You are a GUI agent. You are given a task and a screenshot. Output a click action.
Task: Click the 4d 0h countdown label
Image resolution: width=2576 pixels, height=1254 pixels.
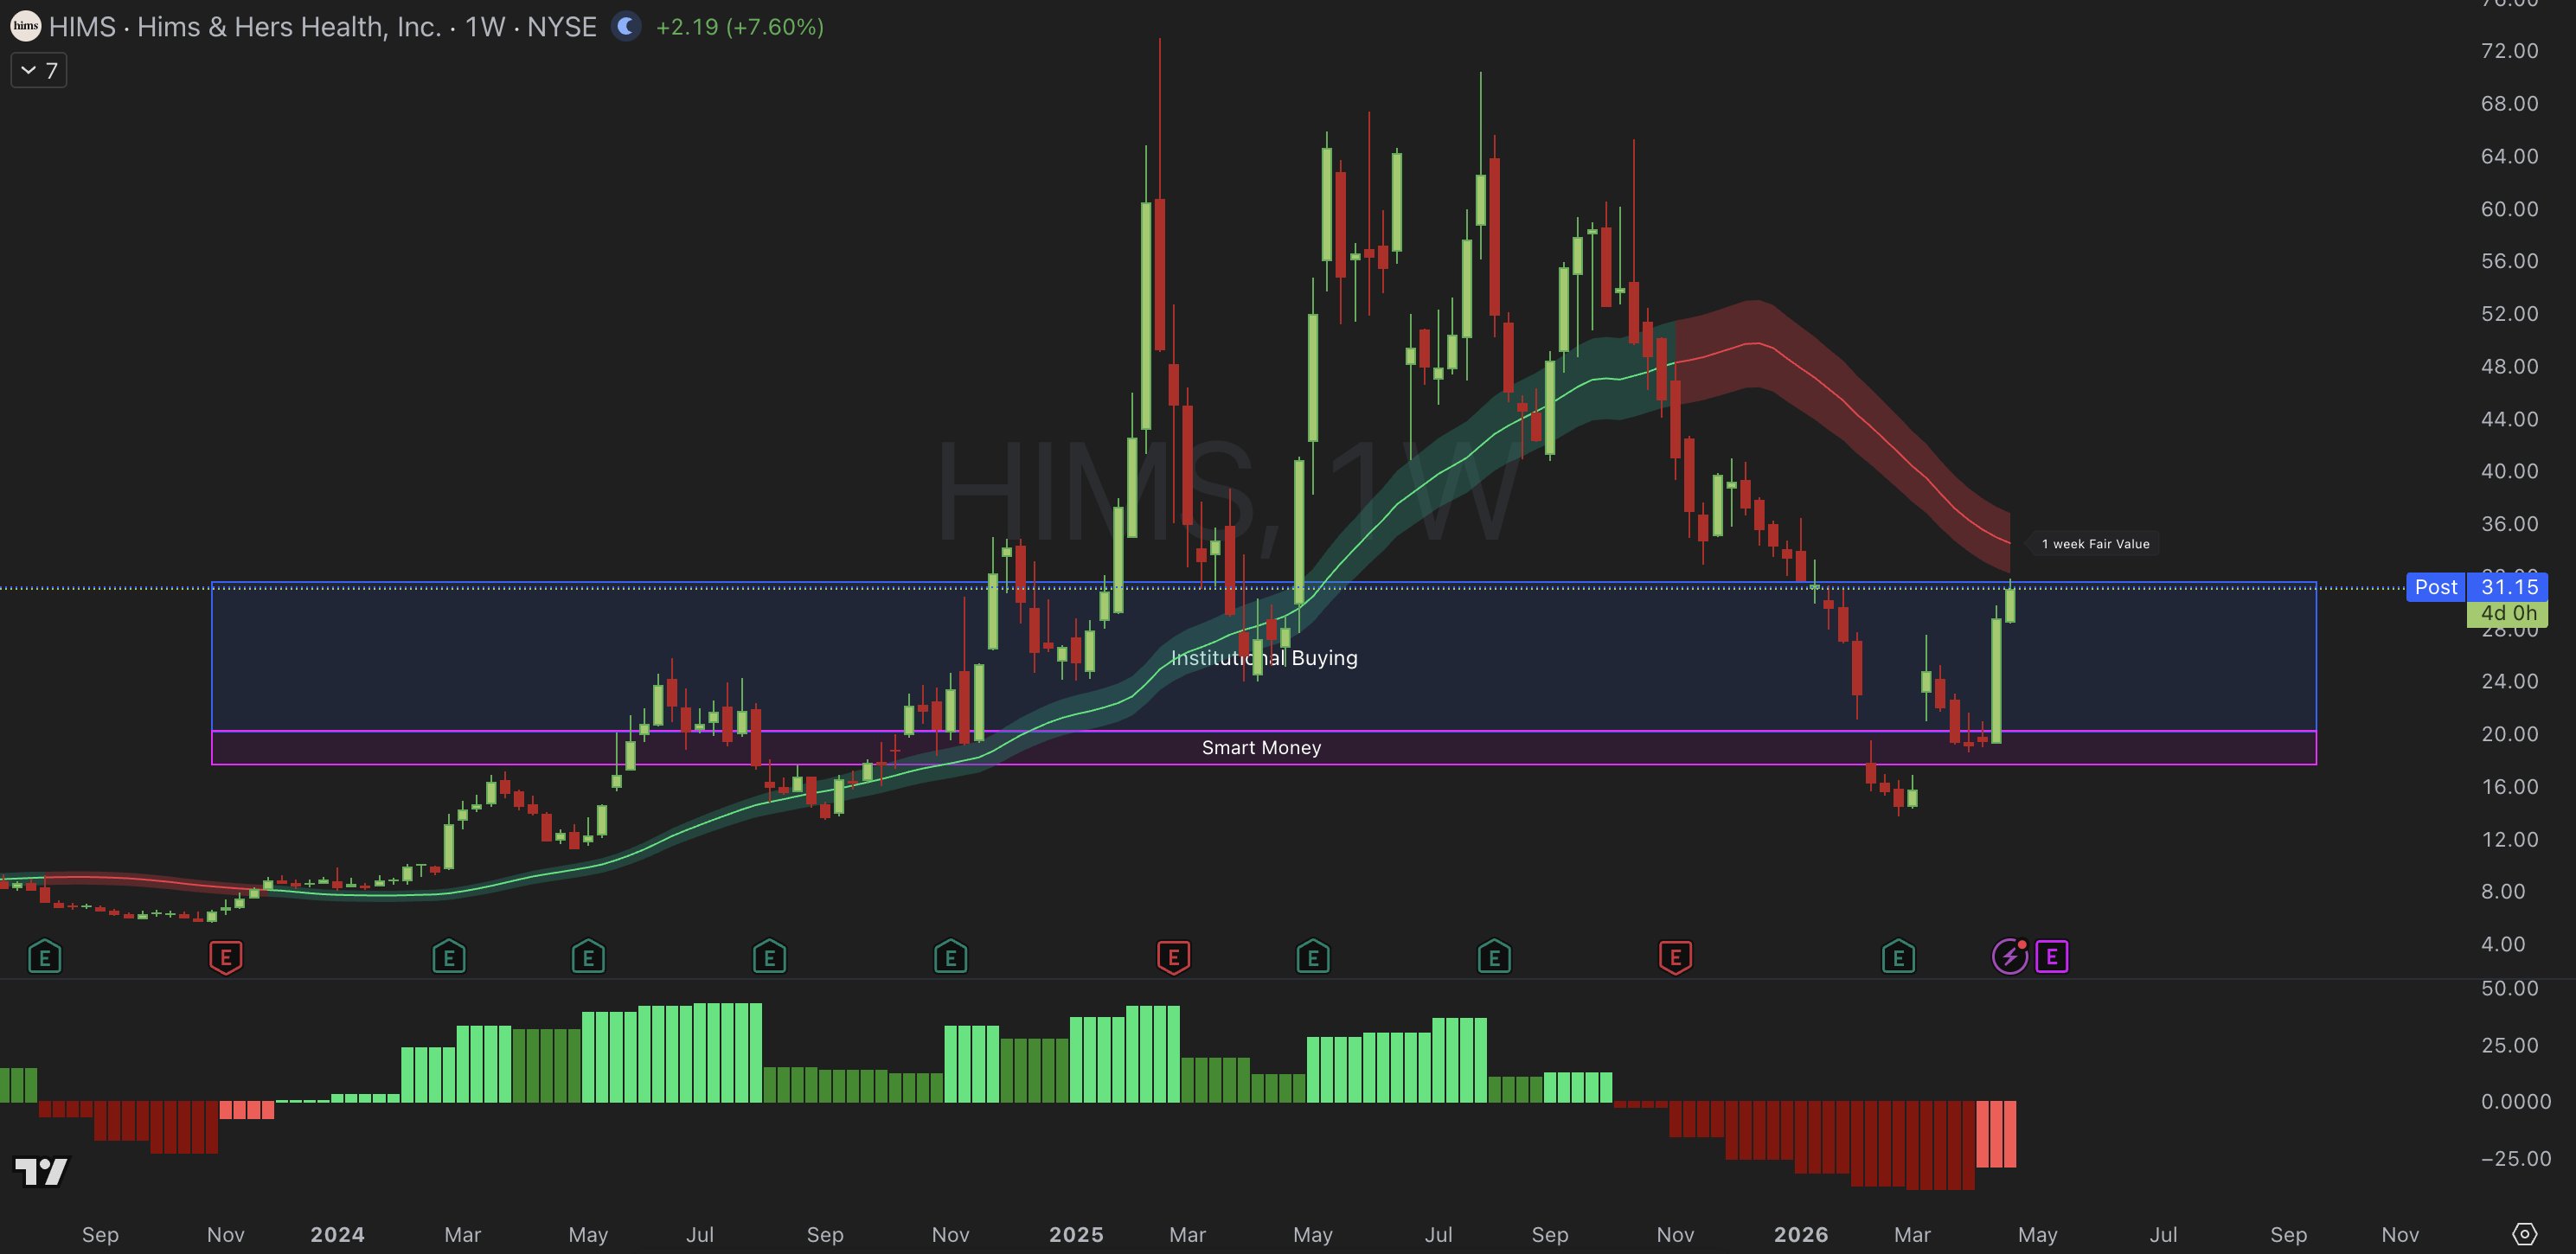(2508, 613)
